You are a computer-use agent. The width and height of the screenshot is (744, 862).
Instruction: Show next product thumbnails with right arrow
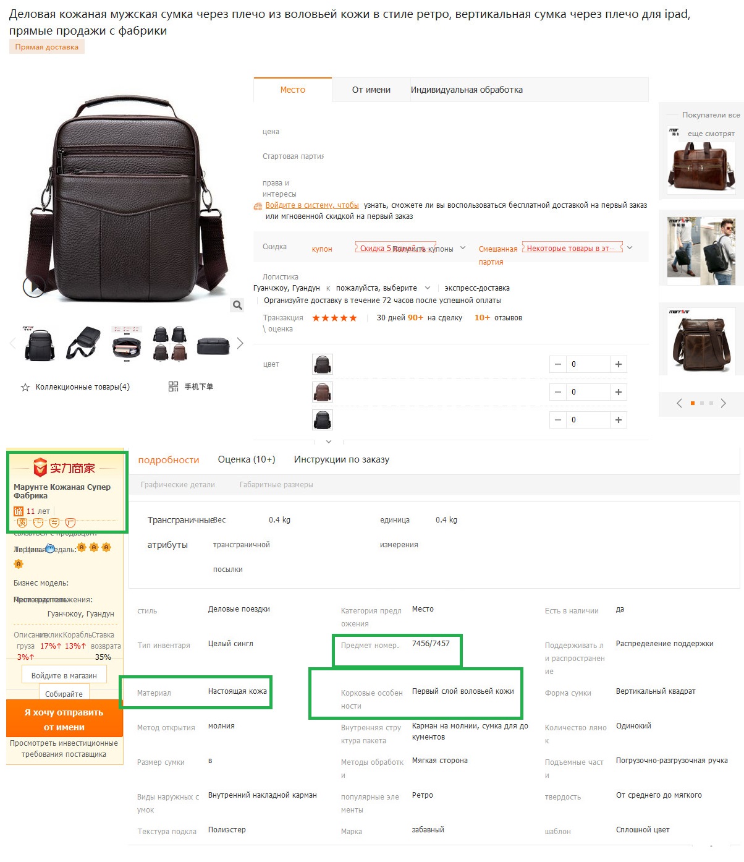click(240, 343)
